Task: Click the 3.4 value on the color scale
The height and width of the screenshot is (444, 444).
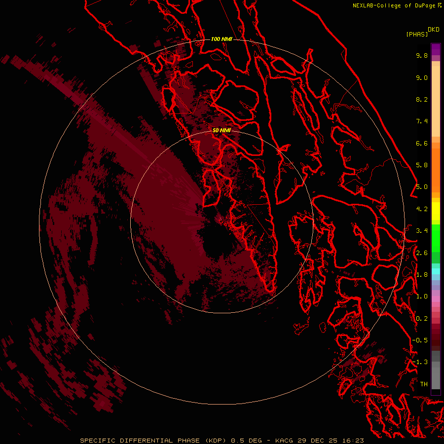Action: click(x=422, y=231)
